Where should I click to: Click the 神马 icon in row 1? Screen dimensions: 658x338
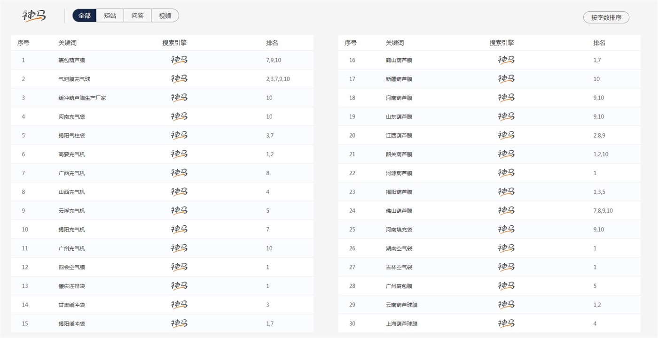[x=179, y=60]
